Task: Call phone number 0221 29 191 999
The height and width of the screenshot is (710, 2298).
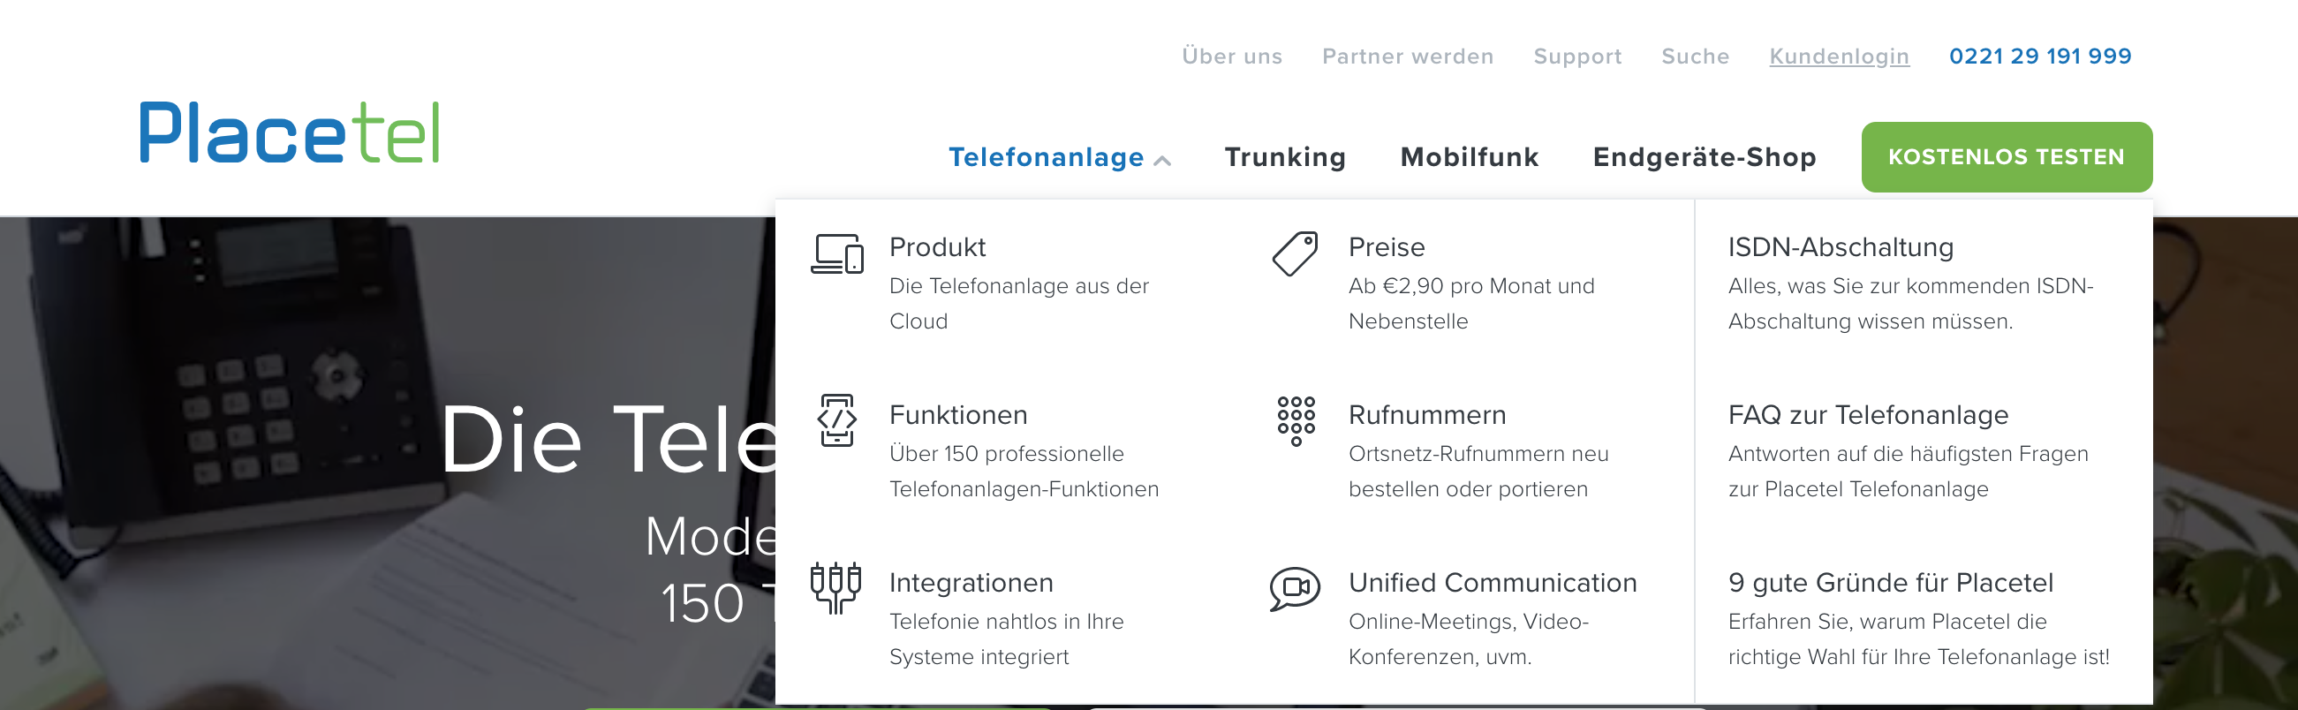Action: (x=2039, y=57)
